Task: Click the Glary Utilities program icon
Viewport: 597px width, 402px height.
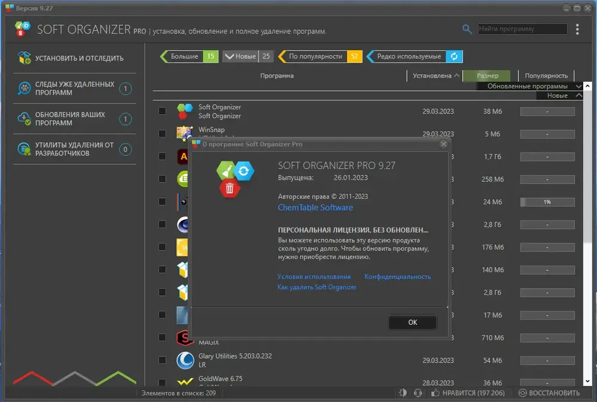Action: (x=185, y=360)
